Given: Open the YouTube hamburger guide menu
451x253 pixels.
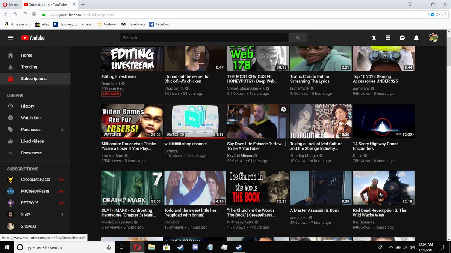Looking at the screenshot, I should point(11,38).
